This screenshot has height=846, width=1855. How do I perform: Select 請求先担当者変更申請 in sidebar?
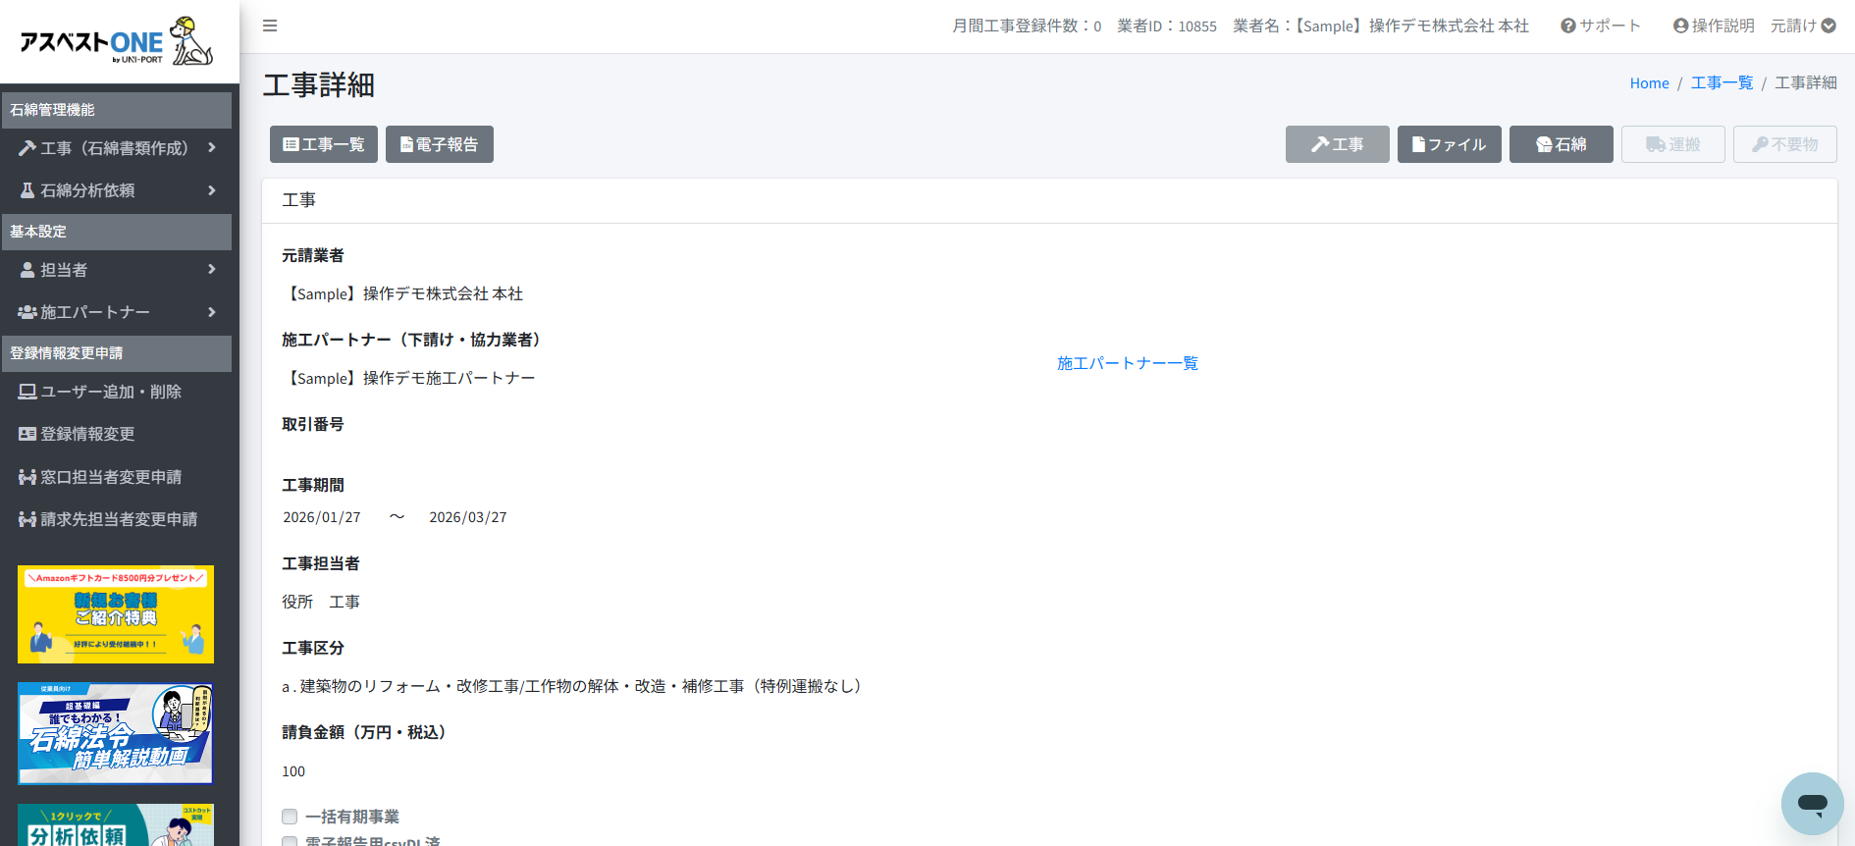click(x=118, y=519)
